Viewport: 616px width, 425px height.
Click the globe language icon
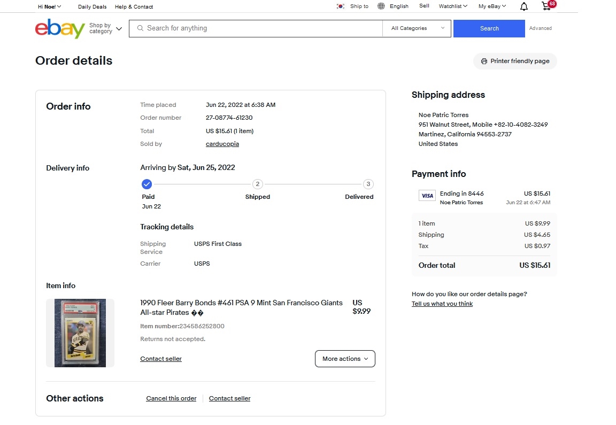381,6
